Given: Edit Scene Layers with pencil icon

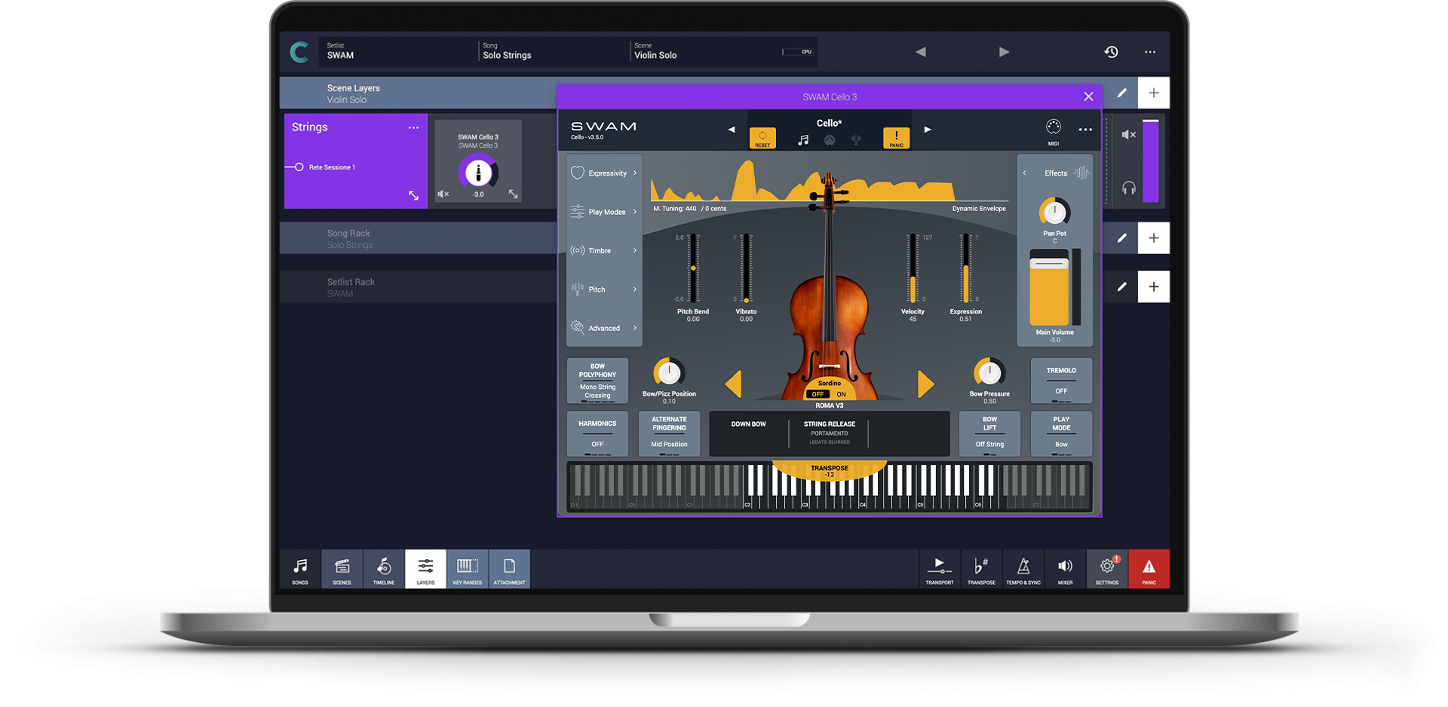Looking at the screenshot, I should [1122, 93].
